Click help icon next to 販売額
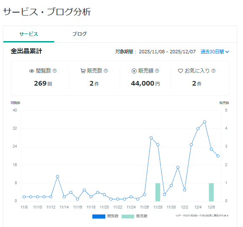This screenshot has height=227, width=243. (x=157, y=71)
